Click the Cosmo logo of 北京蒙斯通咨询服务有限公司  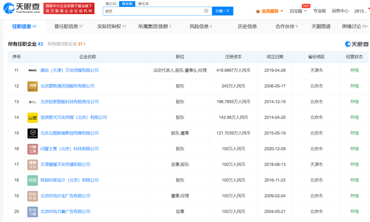[33, 86]
